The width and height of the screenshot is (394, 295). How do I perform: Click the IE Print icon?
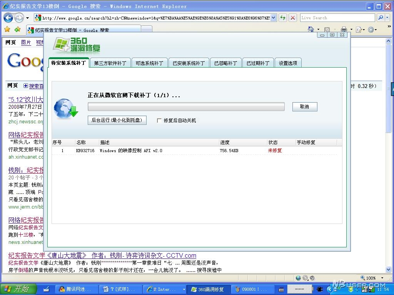[344, 30]
